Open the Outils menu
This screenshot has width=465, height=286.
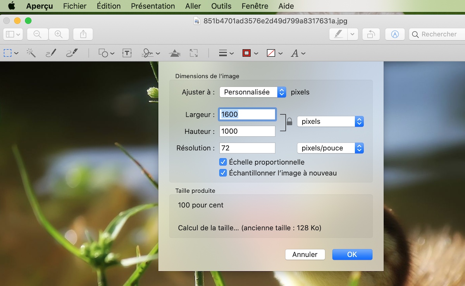(221, 6)
